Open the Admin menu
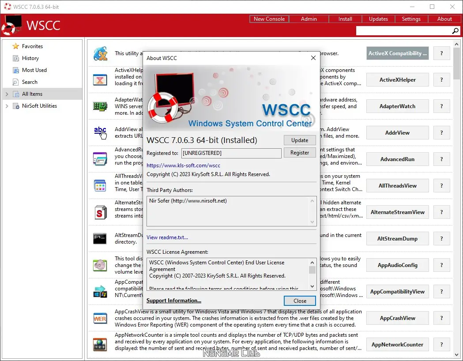This screenshot has height=361, width=463. (x=309, y=19)
